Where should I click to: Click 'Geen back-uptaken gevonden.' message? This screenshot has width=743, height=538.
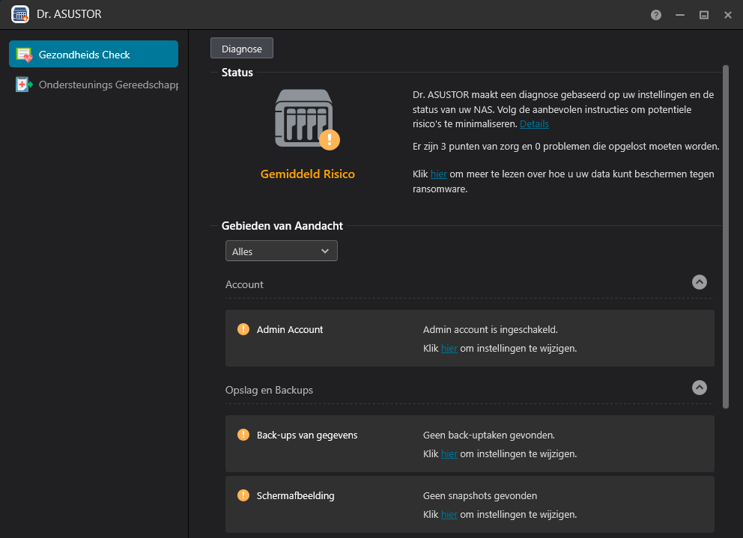488,435
